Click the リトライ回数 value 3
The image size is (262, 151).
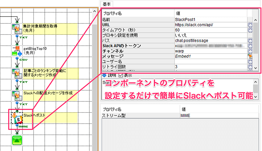(176, 67)
